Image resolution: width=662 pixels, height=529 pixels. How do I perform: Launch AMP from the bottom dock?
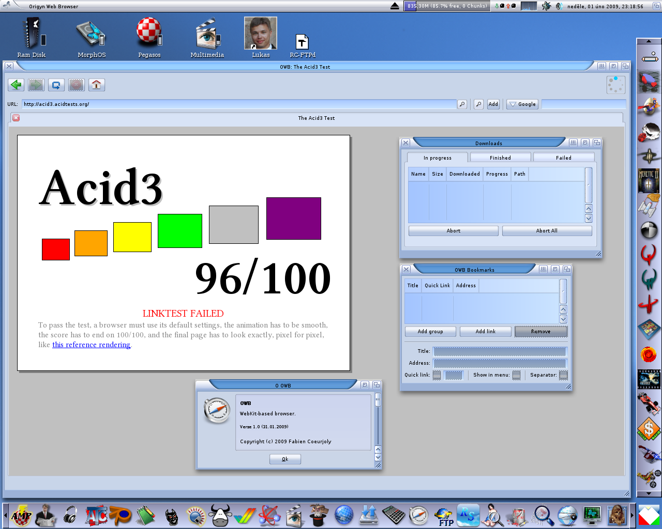tap(21, 515)
